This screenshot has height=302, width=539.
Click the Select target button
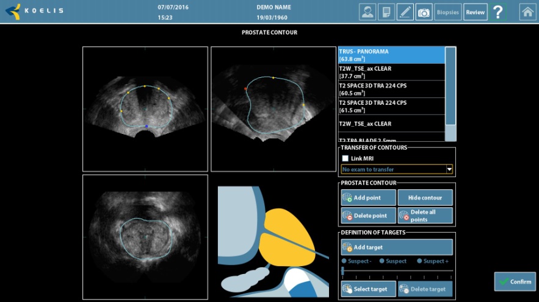368,289
